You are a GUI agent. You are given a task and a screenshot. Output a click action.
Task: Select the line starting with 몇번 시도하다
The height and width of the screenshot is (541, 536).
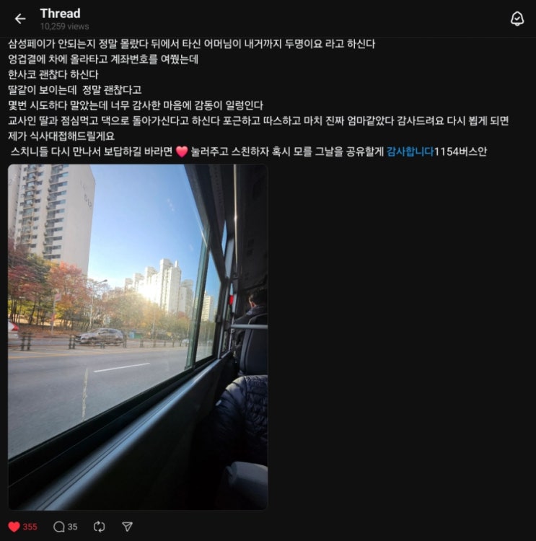136,105
